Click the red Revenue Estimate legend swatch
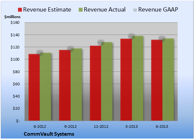 coord(20,10)
